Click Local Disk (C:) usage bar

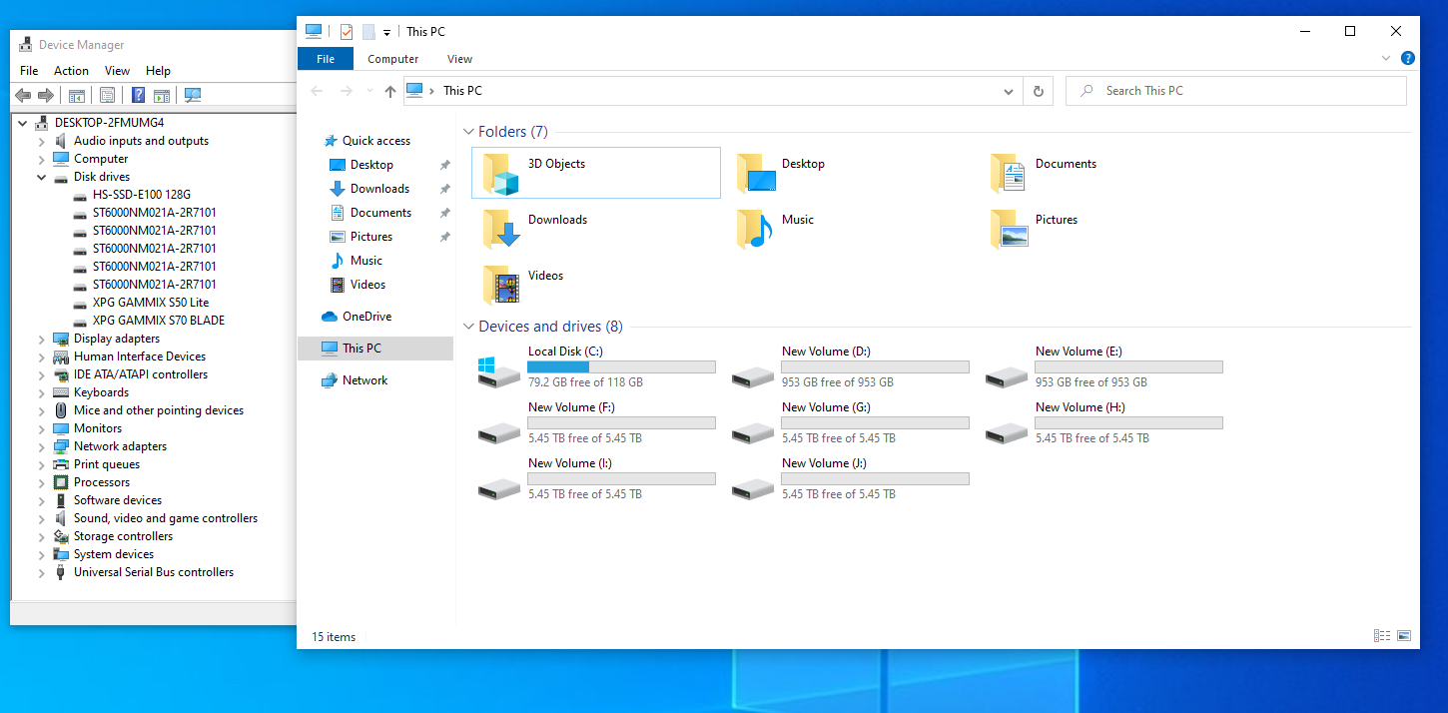tap(621, 367)
